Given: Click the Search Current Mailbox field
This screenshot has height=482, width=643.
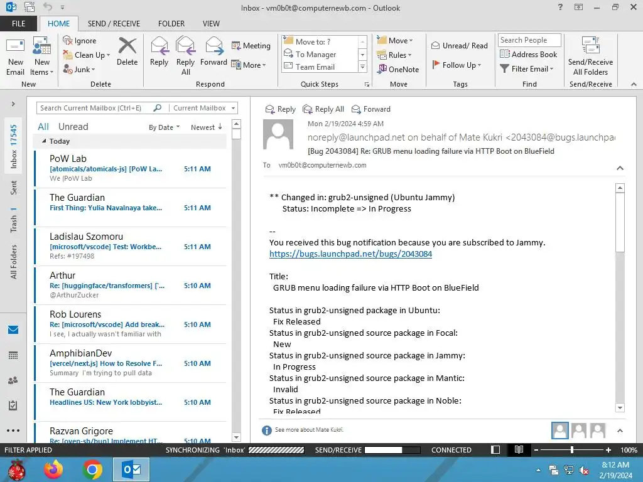Looking at the screenshot, I should pyautogui.click(x=95, y=108).
